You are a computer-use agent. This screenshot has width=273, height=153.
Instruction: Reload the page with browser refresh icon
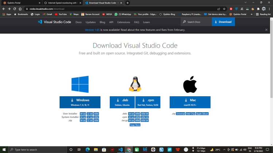15,9
